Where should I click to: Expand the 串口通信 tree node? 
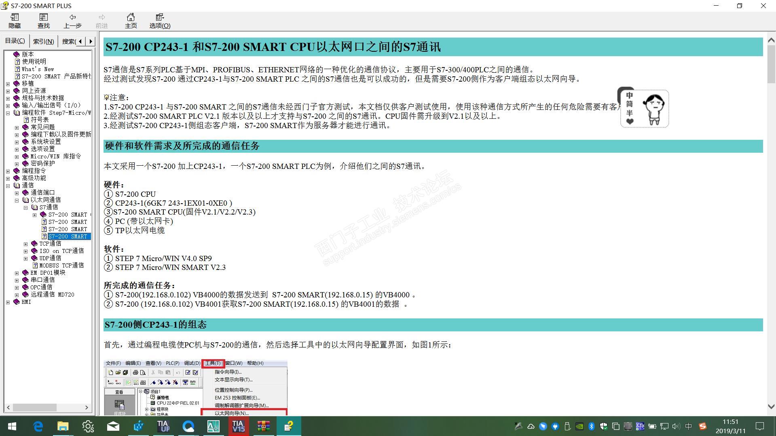pyautogui.click(x=17, y=280)
